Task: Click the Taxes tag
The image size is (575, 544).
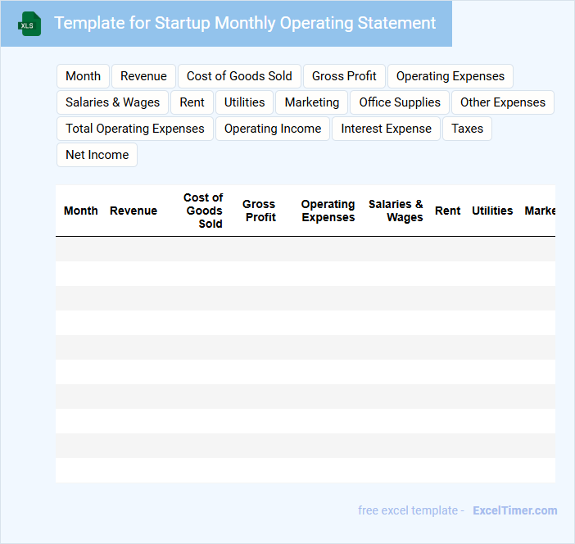Action: [x=467, y=129]
